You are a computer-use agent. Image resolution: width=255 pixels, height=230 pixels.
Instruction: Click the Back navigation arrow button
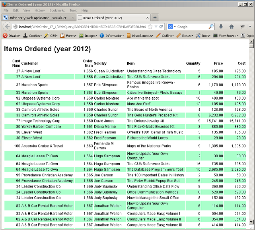click(7, 27)
